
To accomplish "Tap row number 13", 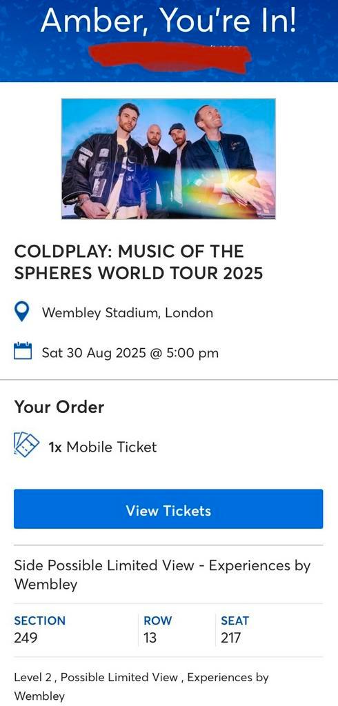I will (150, 638).
